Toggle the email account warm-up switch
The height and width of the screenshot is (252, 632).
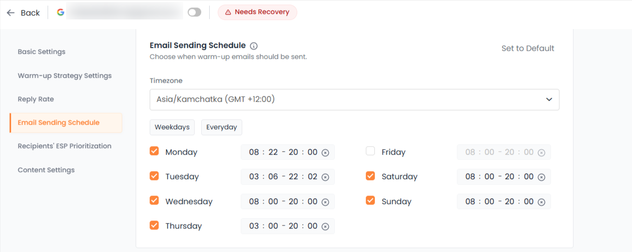194,12
